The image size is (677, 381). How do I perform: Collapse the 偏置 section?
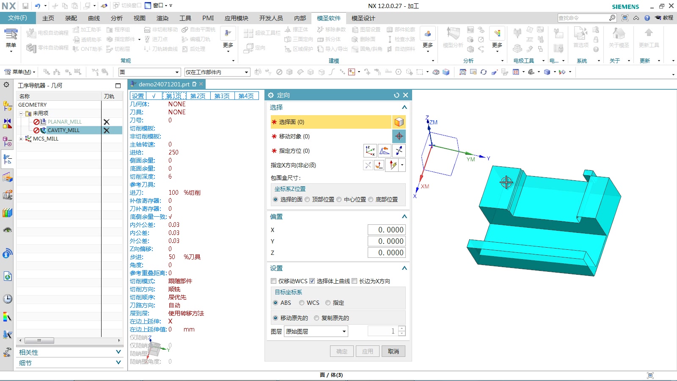pos(404,216)
